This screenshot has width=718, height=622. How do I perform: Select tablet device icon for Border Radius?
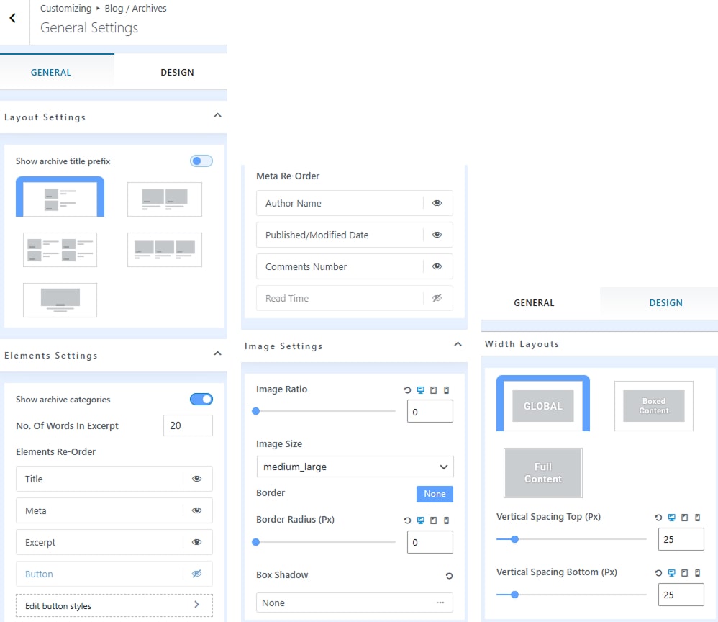point(433,520)
